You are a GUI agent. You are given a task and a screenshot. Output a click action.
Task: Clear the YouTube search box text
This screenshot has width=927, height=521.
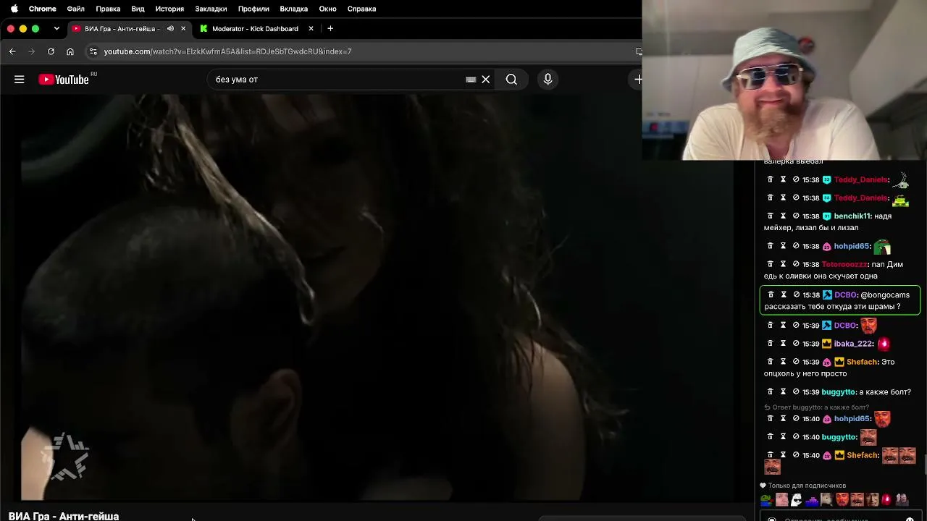486,80
